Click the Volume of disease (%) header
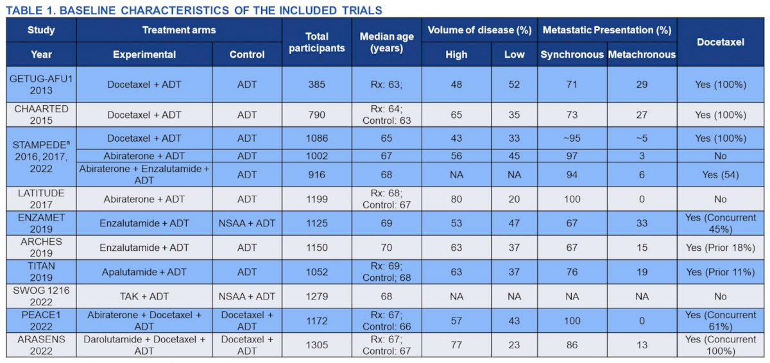 479,30
